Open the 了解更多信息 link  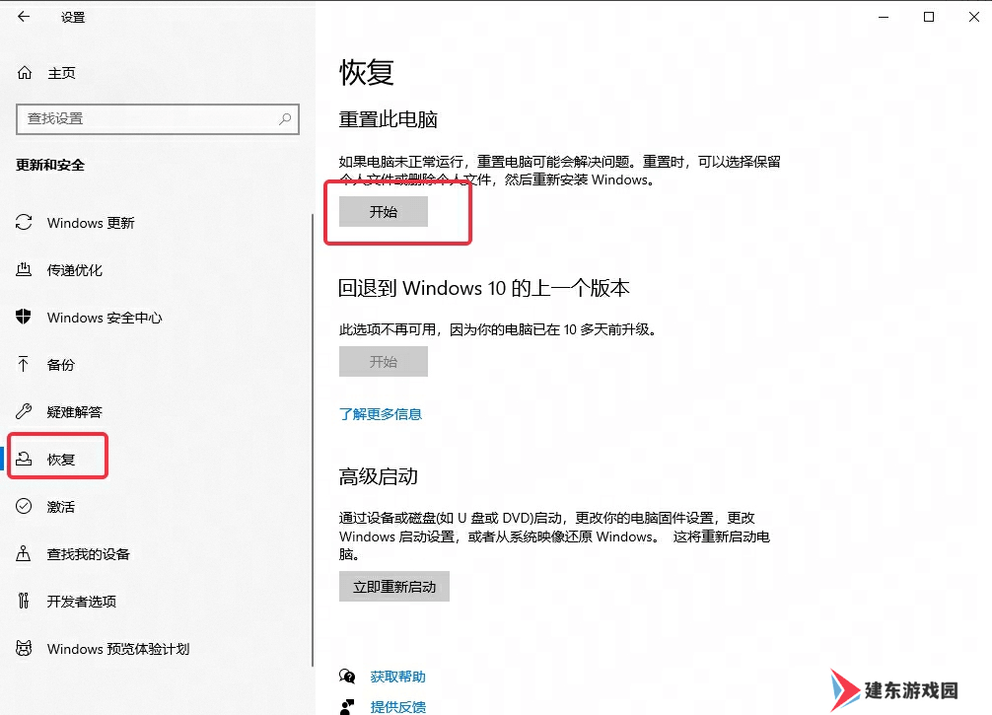(381, 414)
